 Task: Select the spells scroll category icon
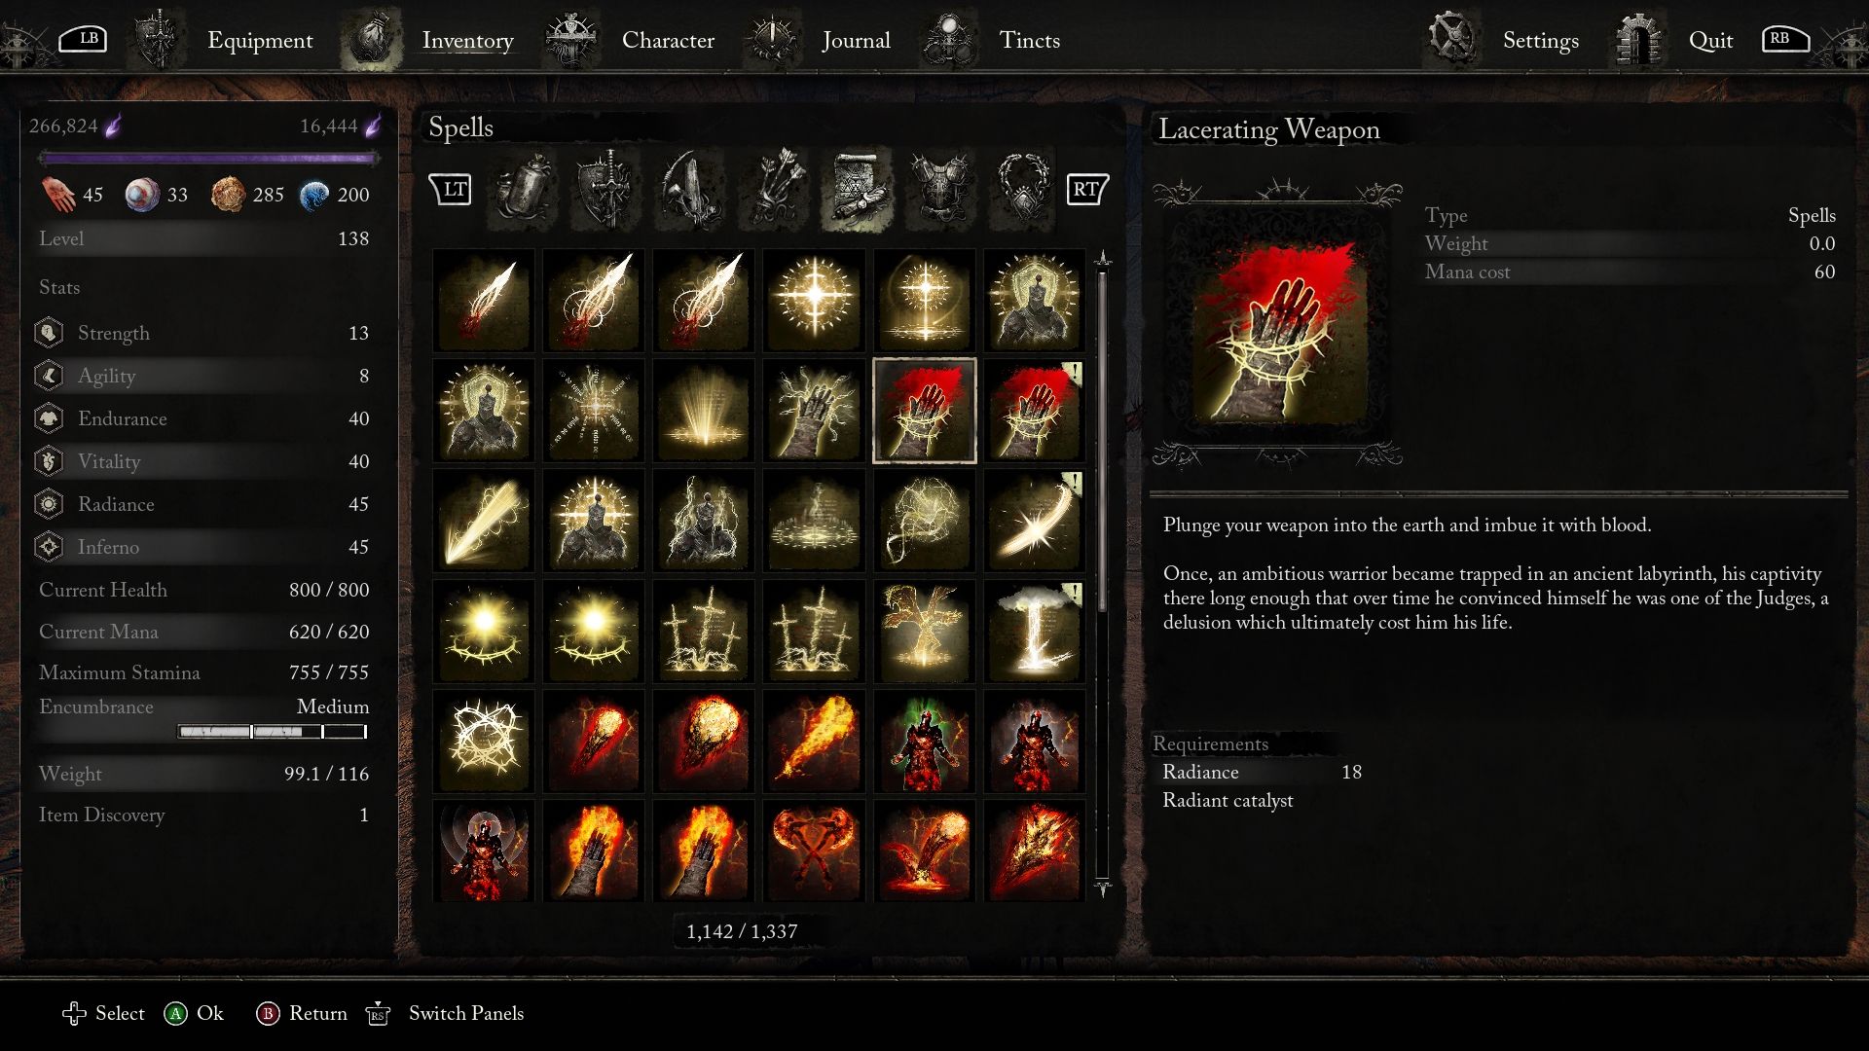point(857,190)
